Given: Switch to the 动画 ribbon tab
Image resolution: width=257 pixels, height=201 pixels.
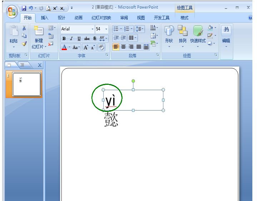Looking at the screenshot, I should coord(79,18).
